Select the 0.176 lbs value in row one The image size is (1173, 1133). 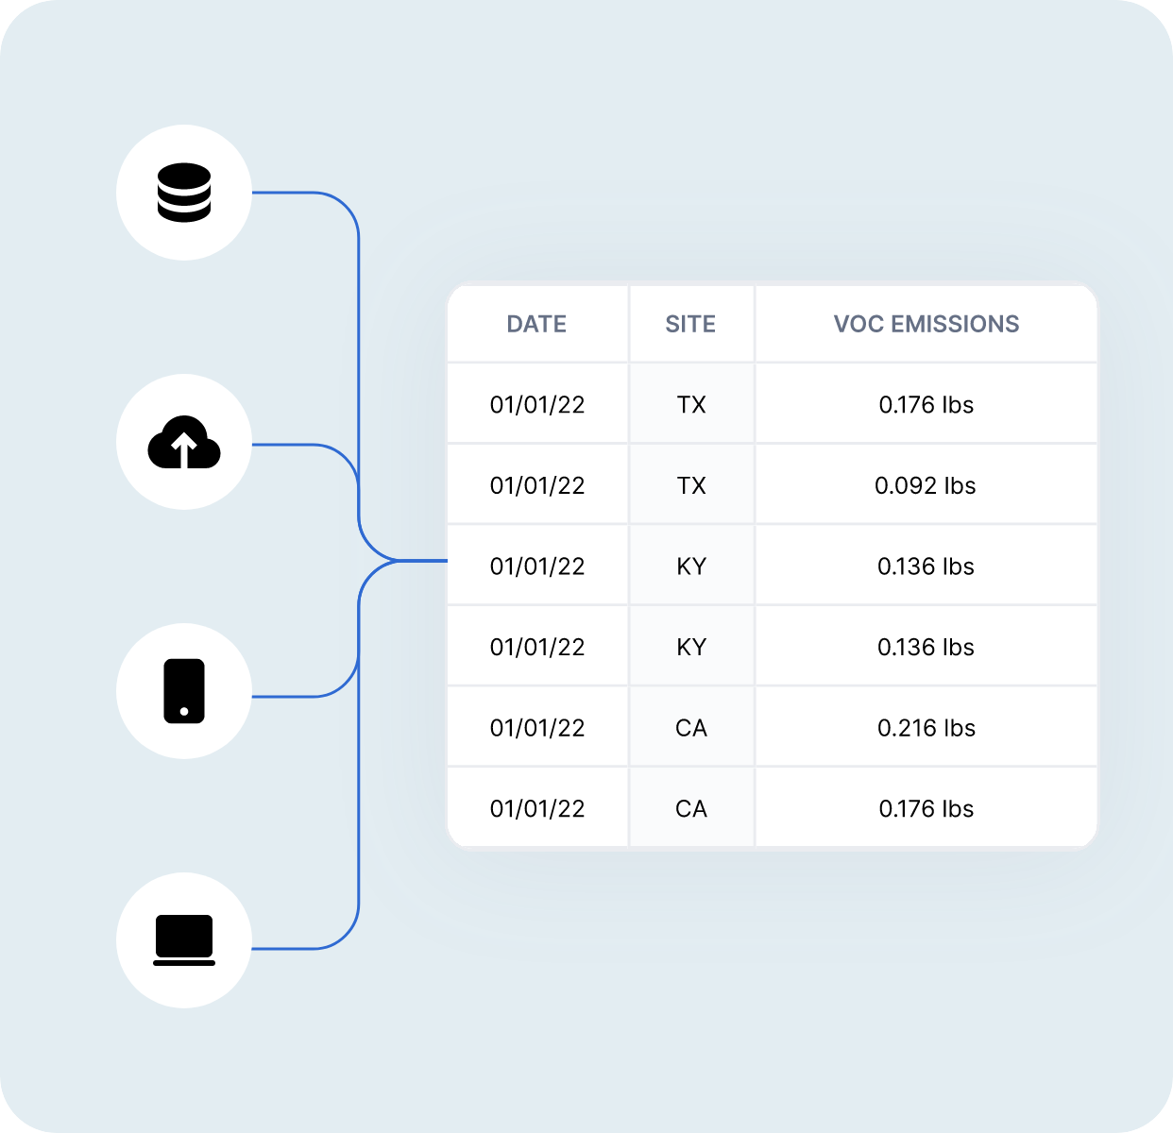point(926,404)
